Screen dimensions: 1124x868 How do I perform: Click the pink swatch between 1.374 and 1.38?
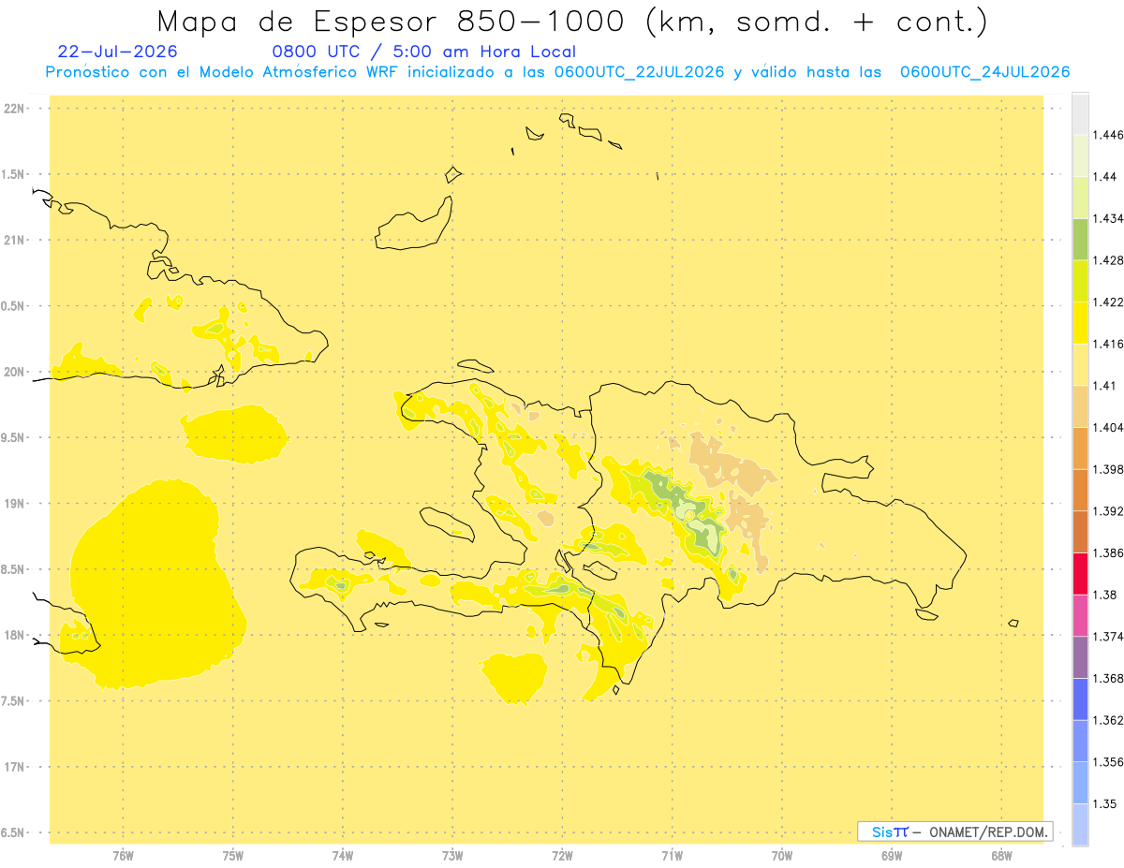[x=1080, y=614]
